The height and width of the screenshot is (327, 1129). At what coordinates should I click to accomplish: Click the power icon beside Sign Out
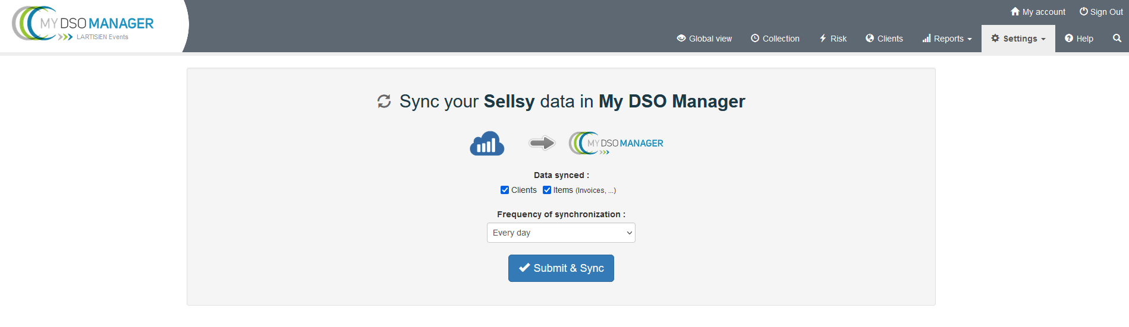(x=1084, y=11)
